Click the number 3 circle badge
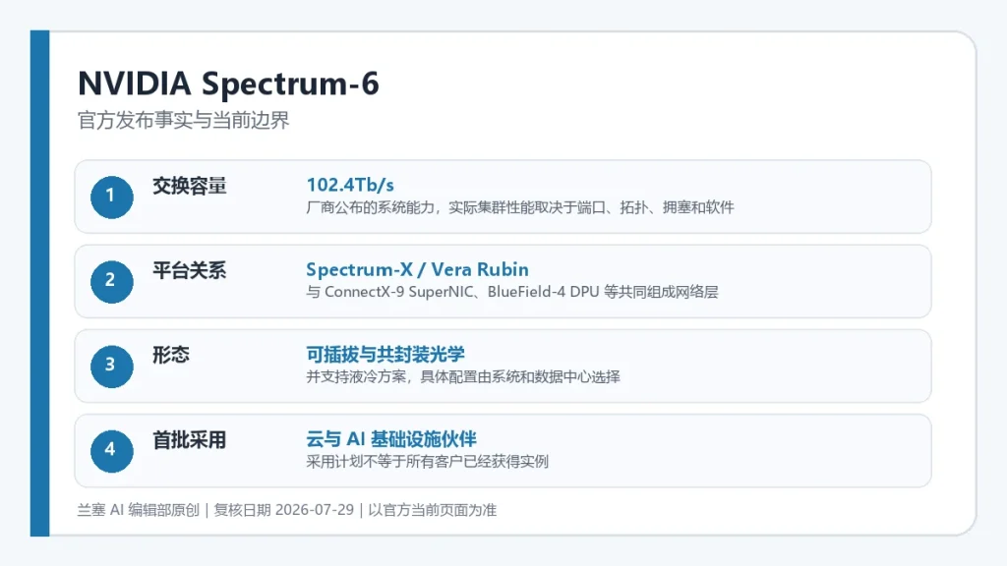Screen dimensions: 1007x566 click(x=112, y=367)
